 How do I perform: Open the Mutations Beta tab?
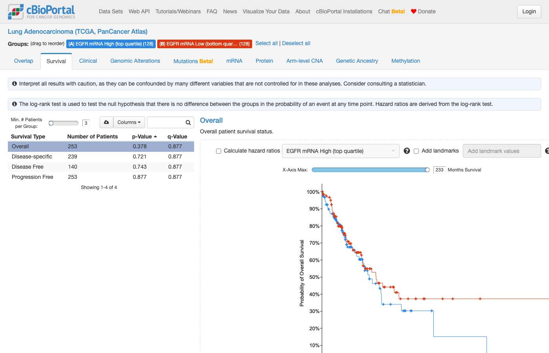click(x=193, y=61)
